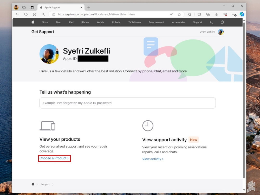Open the Mac menu
Image resolution: width=260 pixels, height=195 pixels.
(58, 22)
